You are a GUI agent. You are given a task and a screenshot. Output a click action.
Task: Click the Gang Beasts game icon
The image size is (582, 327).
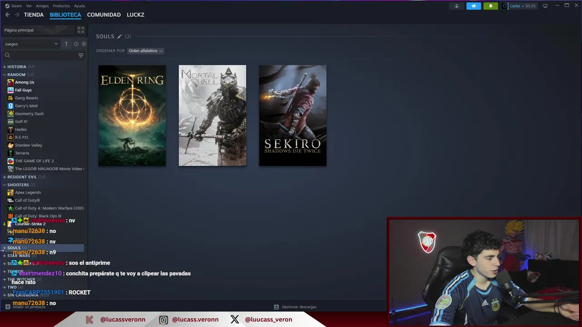click(x=10, y=98)
